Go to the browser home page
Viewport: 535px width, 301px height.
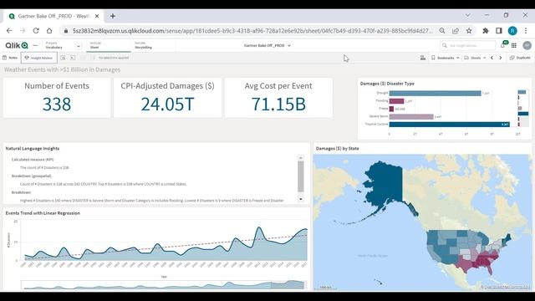(49, 31)
